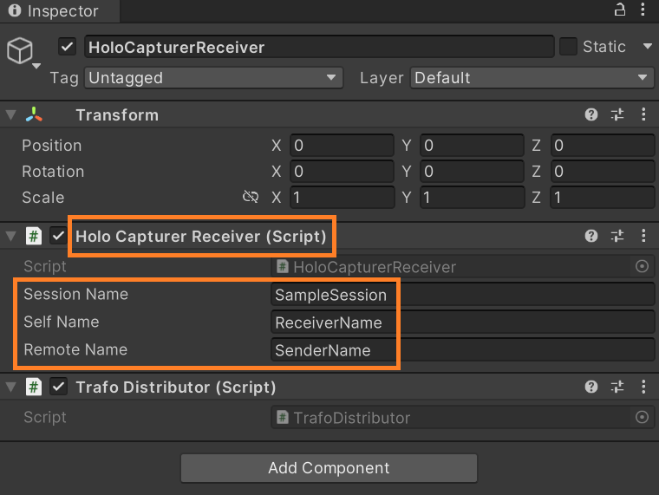Toggle the Scale constrain proportions link icon

click(251, 198)
